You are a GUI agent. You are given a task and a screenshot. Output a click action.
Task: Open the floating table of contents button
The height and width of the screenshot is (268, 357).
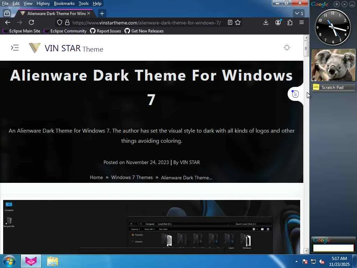point(295,94)
